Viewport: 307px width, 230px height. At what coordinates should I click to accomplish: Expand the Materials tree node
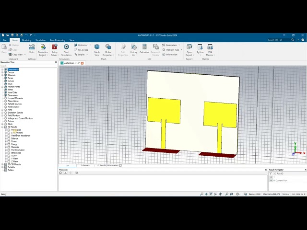pos(2,75)
